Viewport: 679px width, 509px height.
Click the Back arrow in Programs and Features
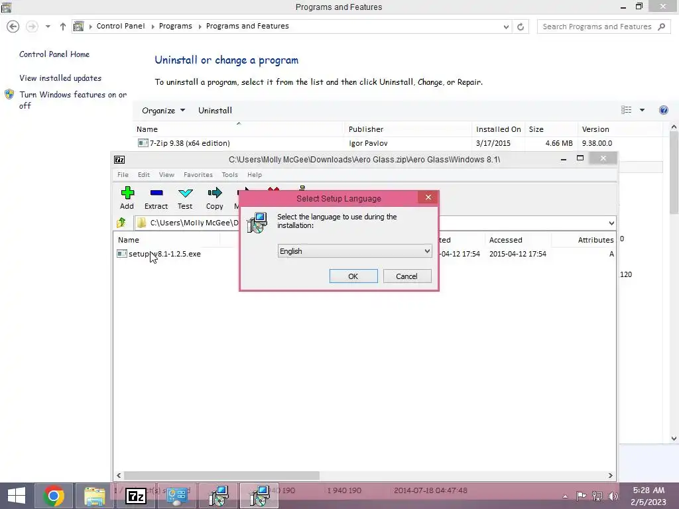point(13,27)
